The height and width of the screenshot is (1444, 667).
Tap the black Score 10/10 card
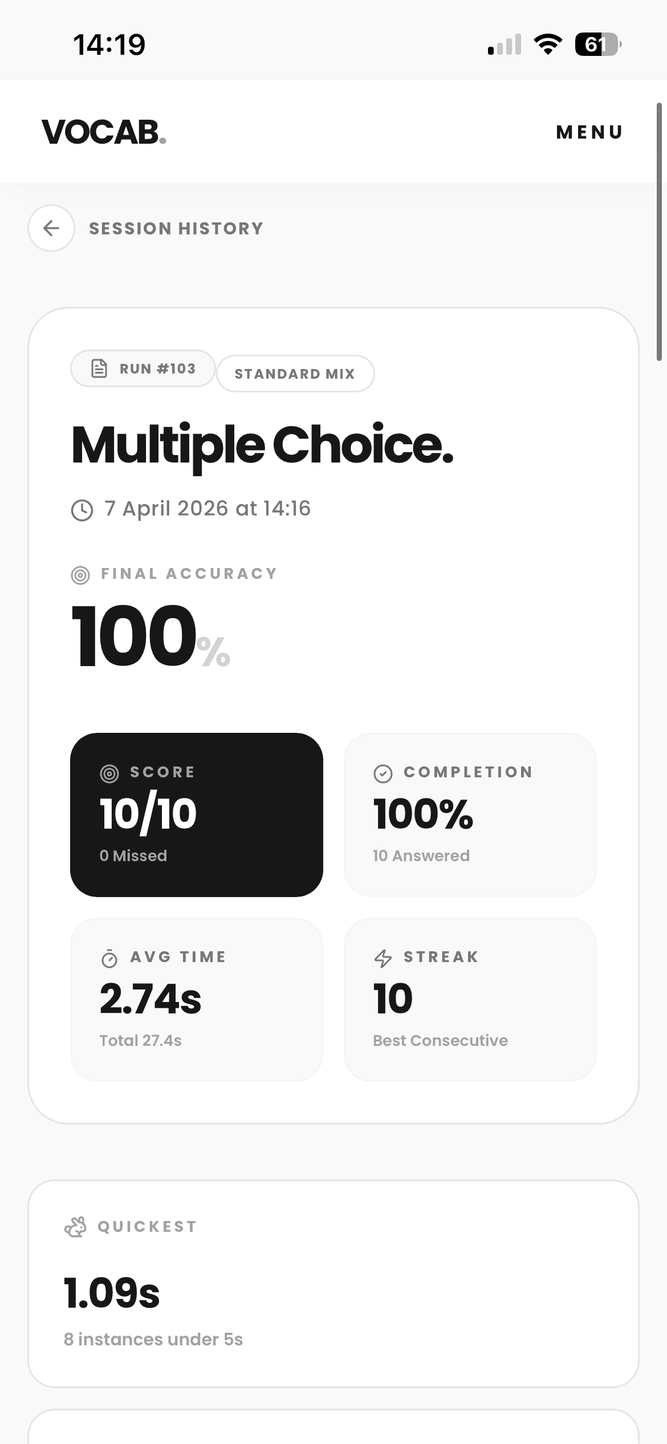pos(197,814)
